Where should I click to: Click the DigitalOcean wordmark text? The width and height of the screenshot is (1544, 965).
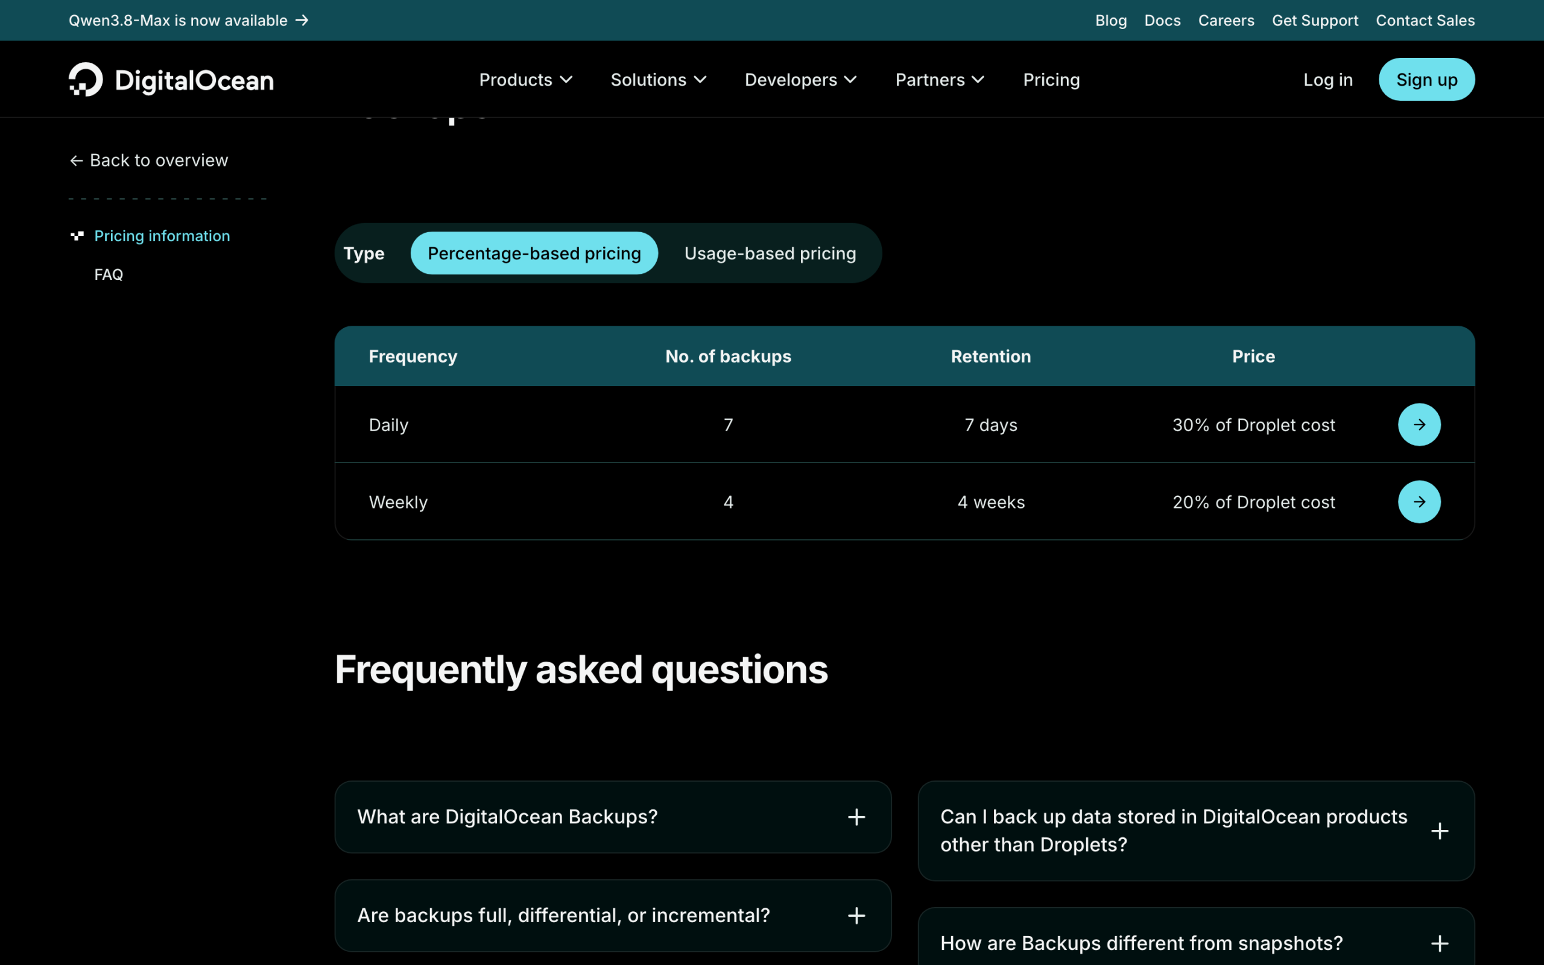(195, 80)
